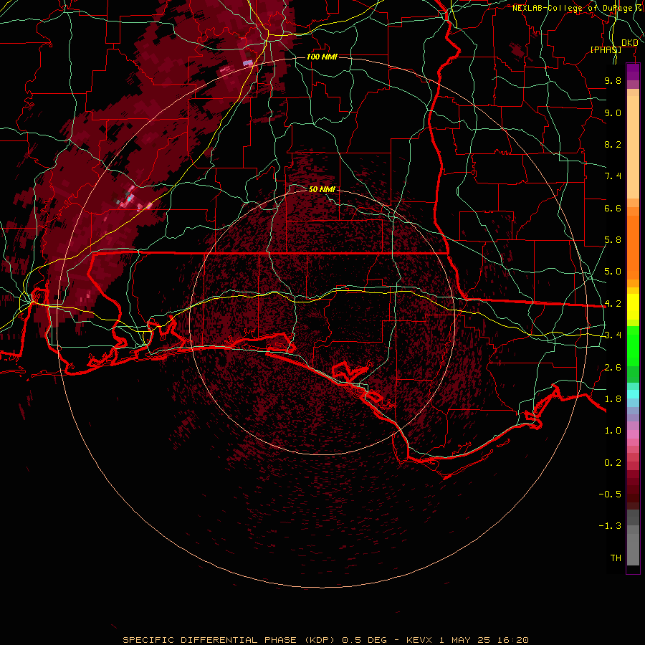Pick the cyan band of the color bar

tap(633, 394)
